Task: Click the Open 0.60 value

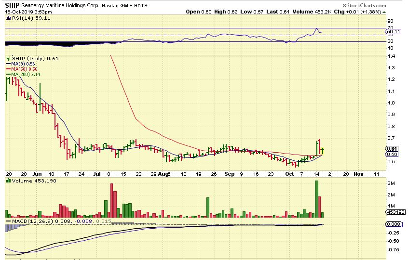Action: tap(199, 12)
